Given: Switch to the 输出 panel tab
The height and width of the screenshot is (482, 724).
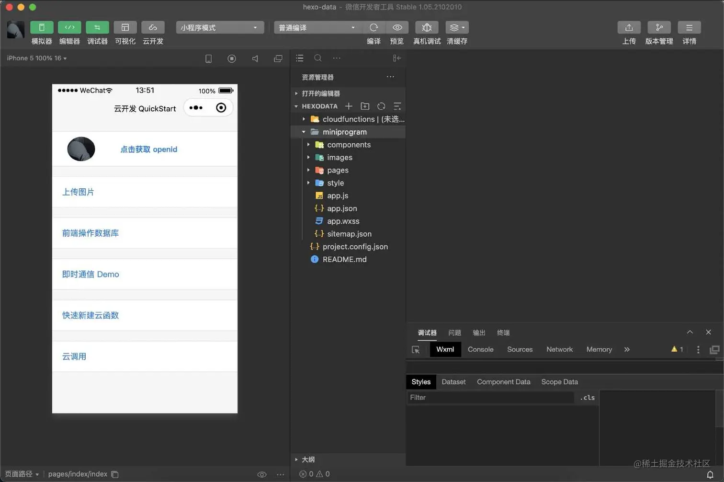Looking at the screenshot, I should (x=479, y=333).
